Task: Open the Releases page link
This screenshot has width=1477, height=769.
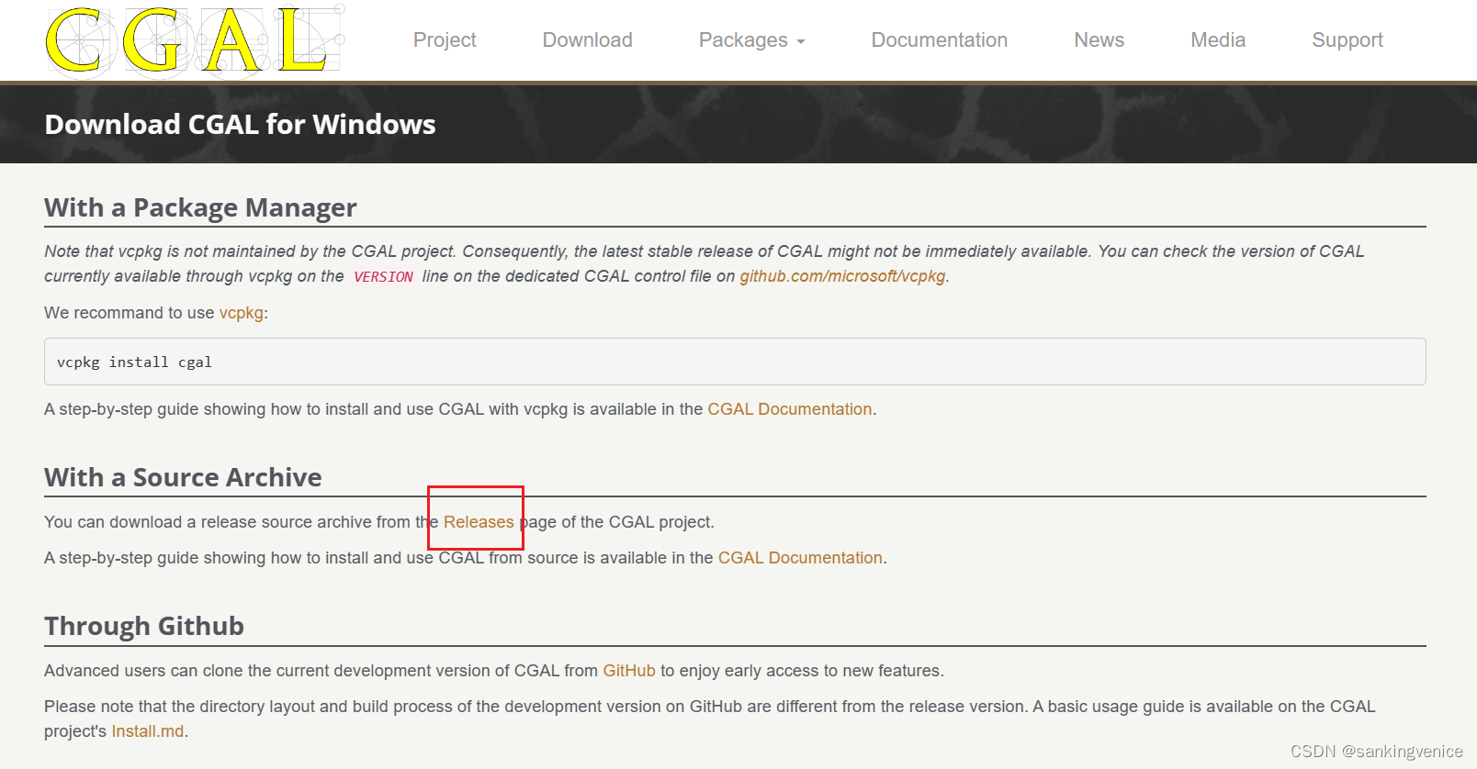Action: click(479, 522)
